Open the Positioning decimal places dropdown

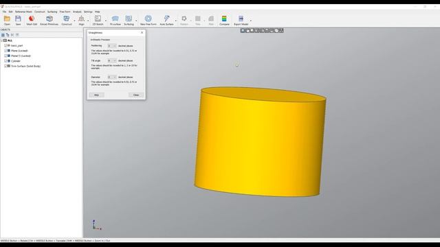click(111, 46)
